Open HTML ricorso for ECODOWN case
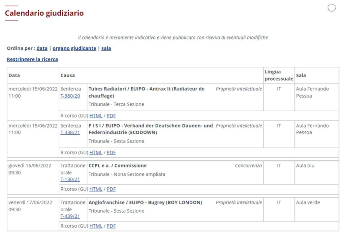The width and height of the screenshot is (345, 238). pyautogui.click(x=96, y=153)
